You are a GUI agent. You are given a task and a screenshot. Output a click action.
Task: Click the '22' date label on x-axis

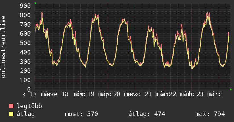[172, 94]
